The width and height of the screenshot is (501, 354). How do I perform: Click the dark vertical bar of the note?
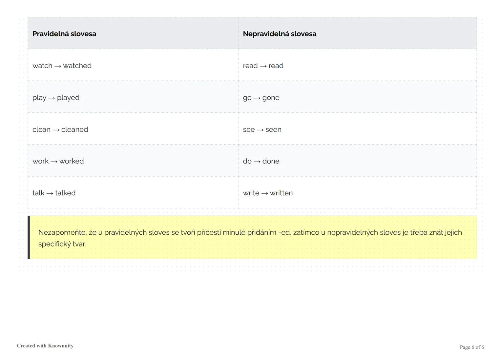(x=29, y=237)
